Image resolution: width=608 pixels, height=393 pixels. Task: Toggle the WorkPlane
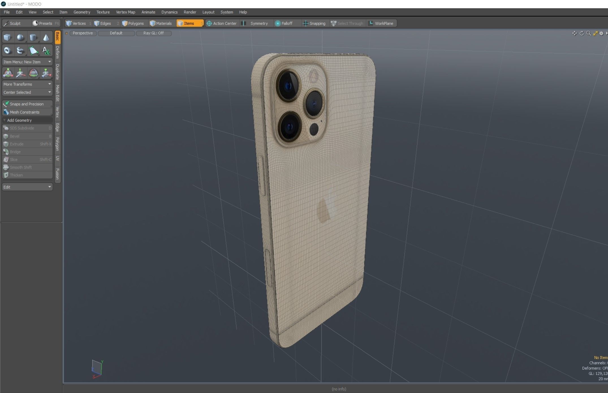click(x=381, y=23)
